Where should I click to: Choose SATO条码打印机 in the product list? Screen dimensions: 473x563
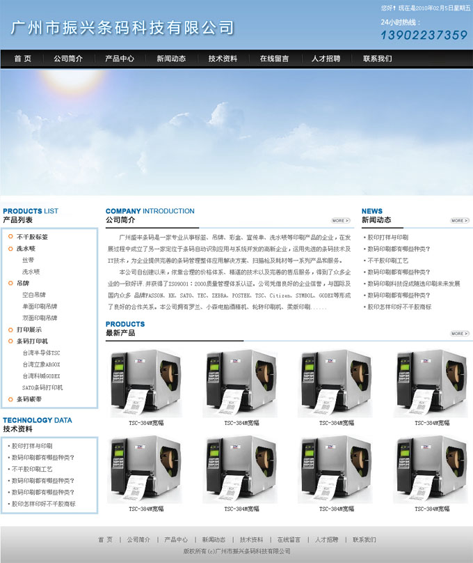tap(42, 387)
